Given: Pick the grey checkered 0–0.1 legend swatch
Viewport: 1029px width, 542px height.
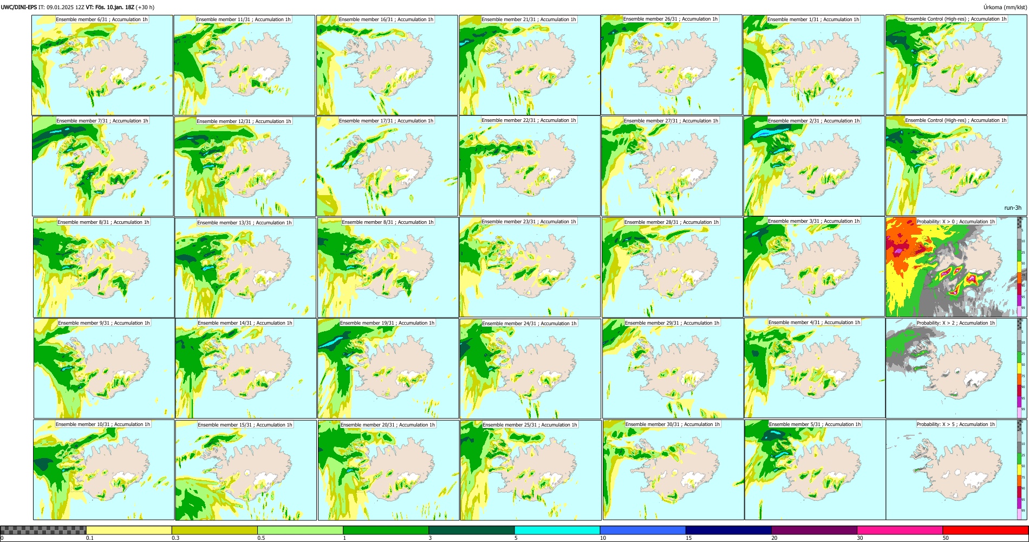Looking at the screenshot, I should pos(43,530).
